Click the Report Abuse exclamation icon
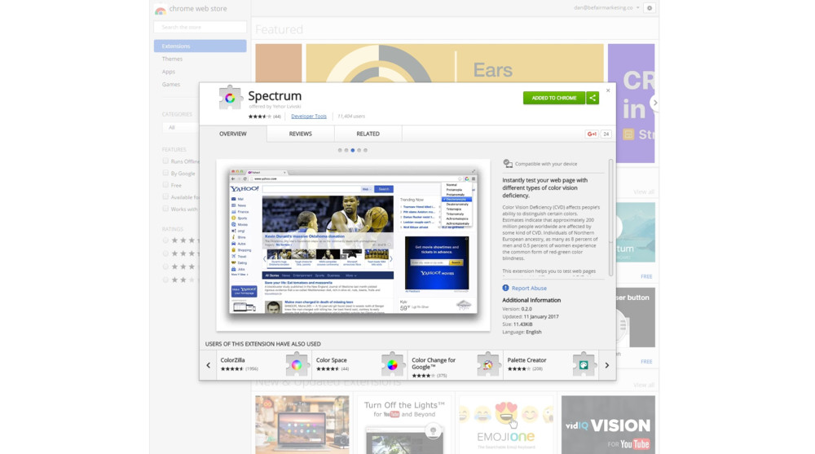This screenshot has height=454, width=815. click(x=506, y=288)
